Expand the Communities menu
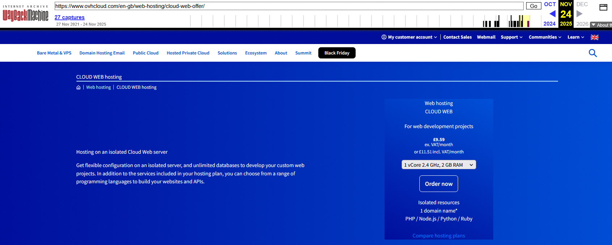612x245 pixels. (545, 37)
